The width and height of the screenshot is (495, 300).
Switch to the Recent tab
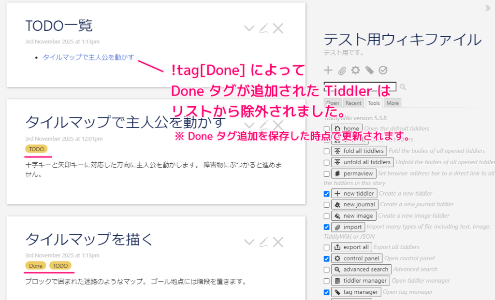[x=353, y=102]
